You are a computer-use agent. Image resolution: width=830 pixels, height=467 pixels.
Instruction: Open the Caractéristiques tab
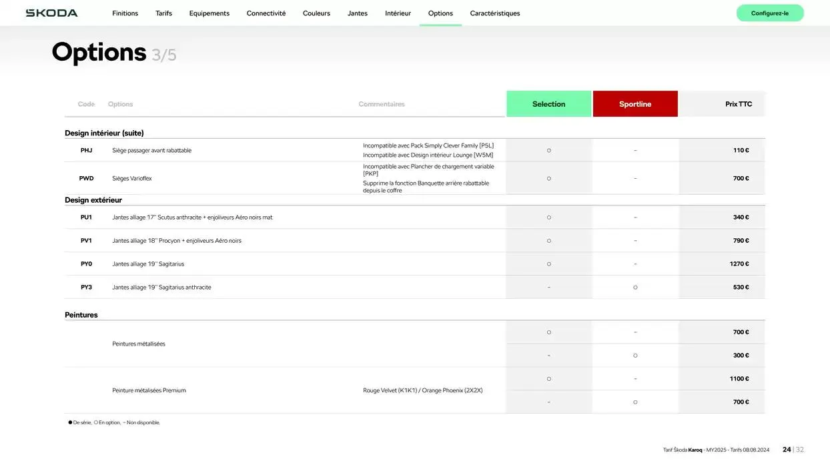[x=494, y=13]
